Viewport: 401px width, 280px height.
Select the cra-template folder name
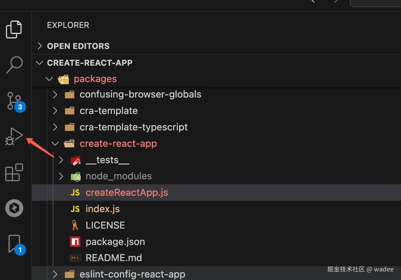tap(109, 111)
